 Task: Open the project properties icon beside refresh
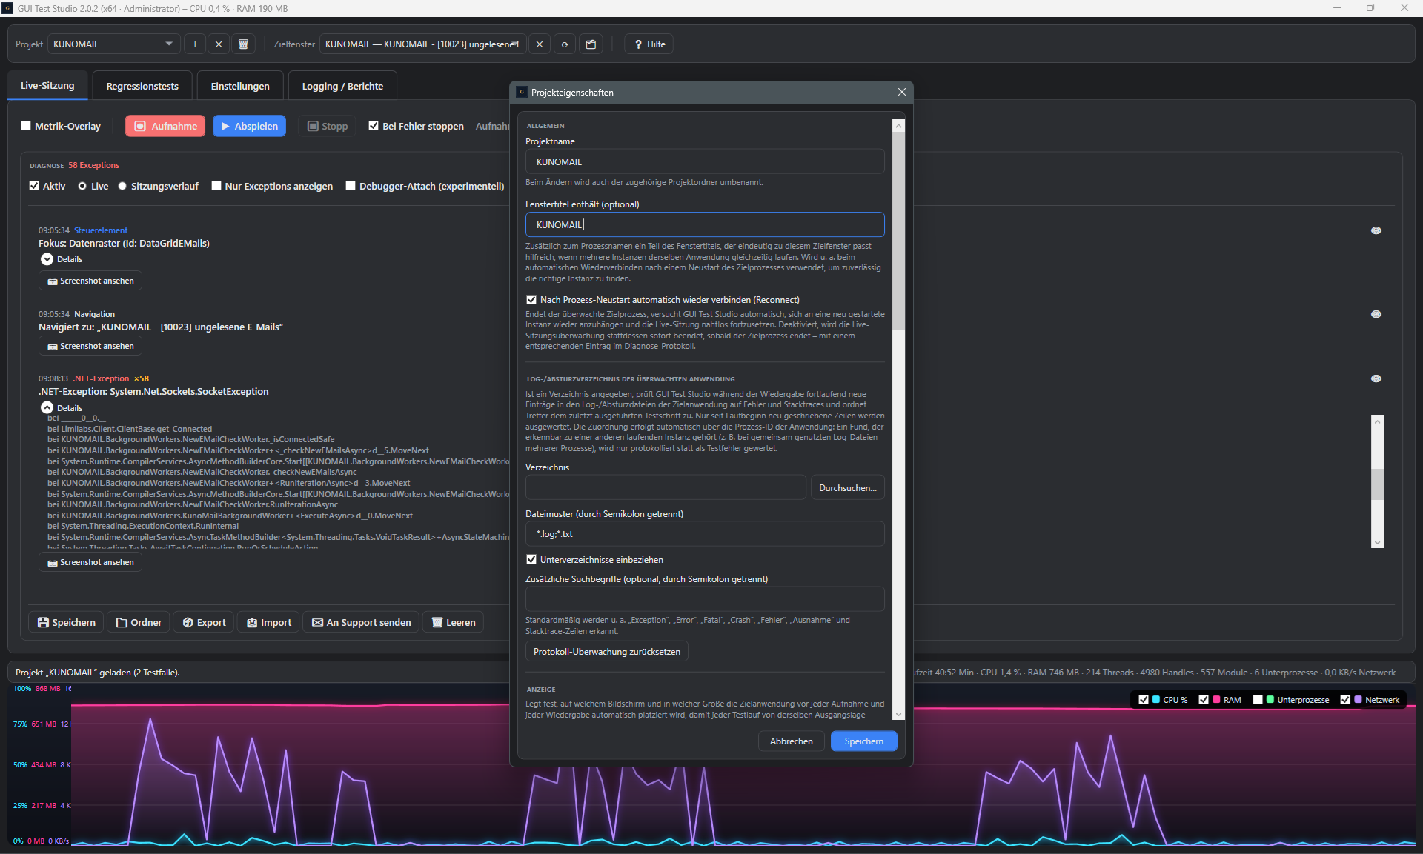tap(591, 44)
